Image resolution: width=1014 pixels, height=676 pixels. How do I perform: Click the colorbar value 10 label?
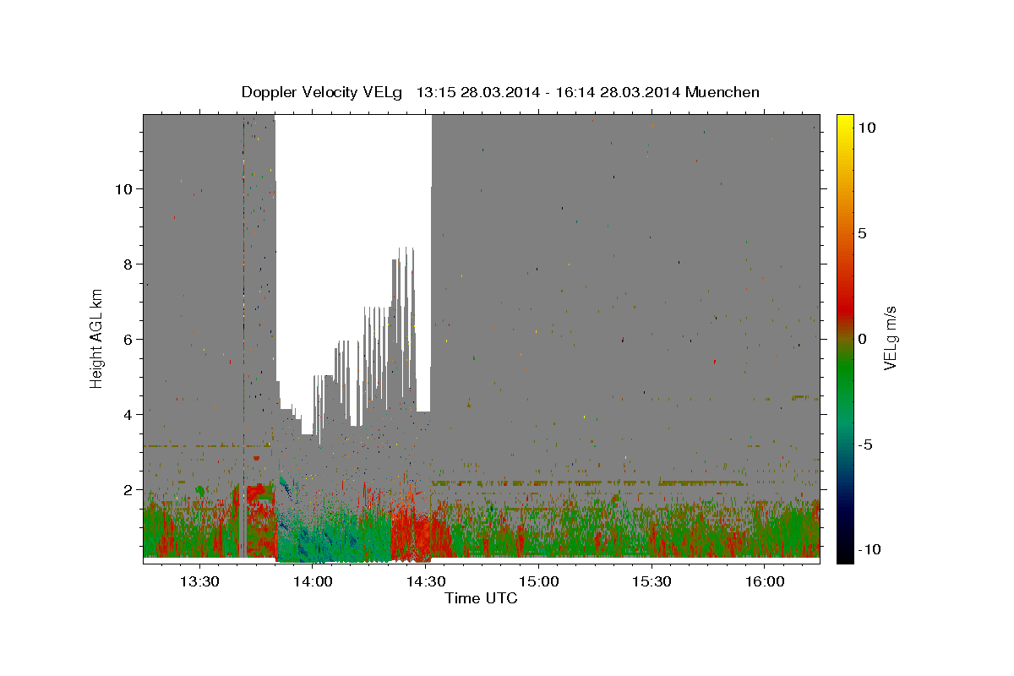(x=866, y=127)
